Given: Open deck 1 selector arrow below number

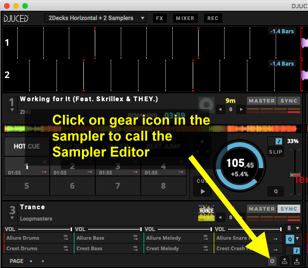Looking at the screenshot, I should click(x=12, y=110).
